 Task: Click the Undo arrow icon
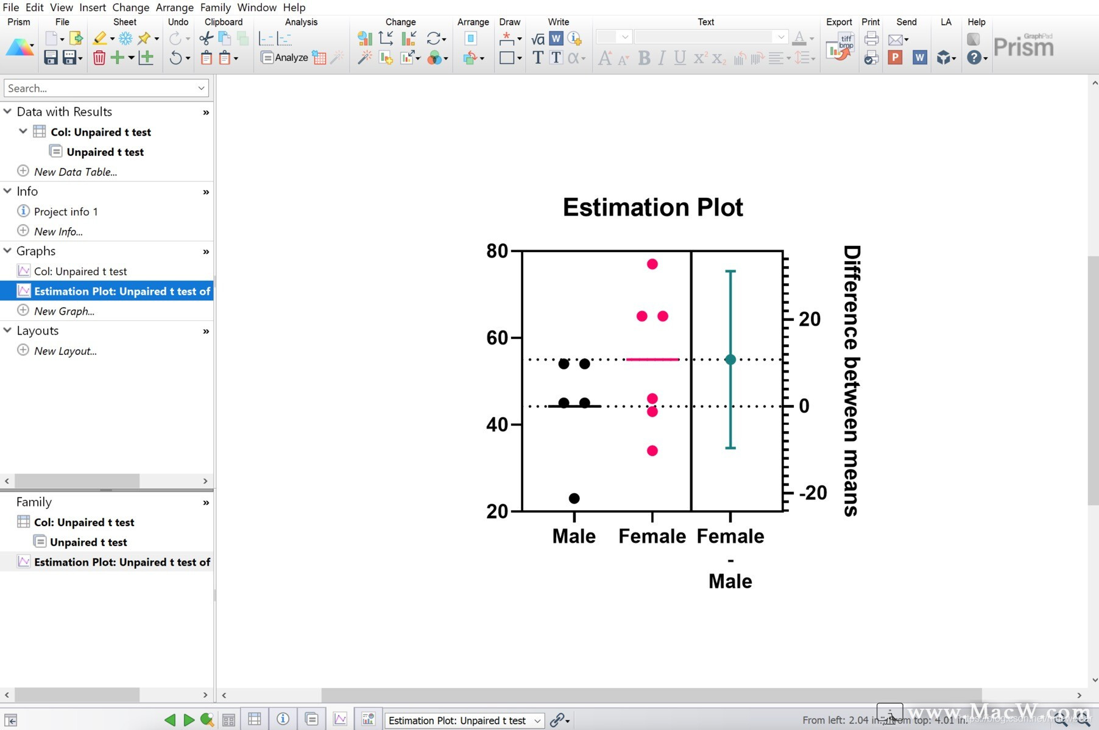point(175,58)
